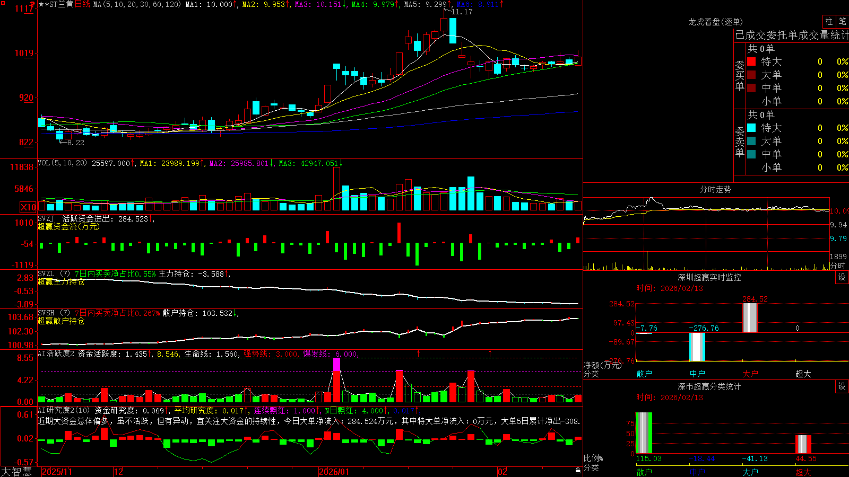Screen dimensions: 849x477
Task: Click the AI研究度2(10) indicator label
Action: [64, 410]
